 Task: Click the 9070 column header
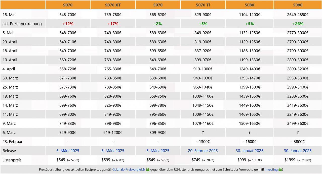pyautogui.click(x=68, y=5)
